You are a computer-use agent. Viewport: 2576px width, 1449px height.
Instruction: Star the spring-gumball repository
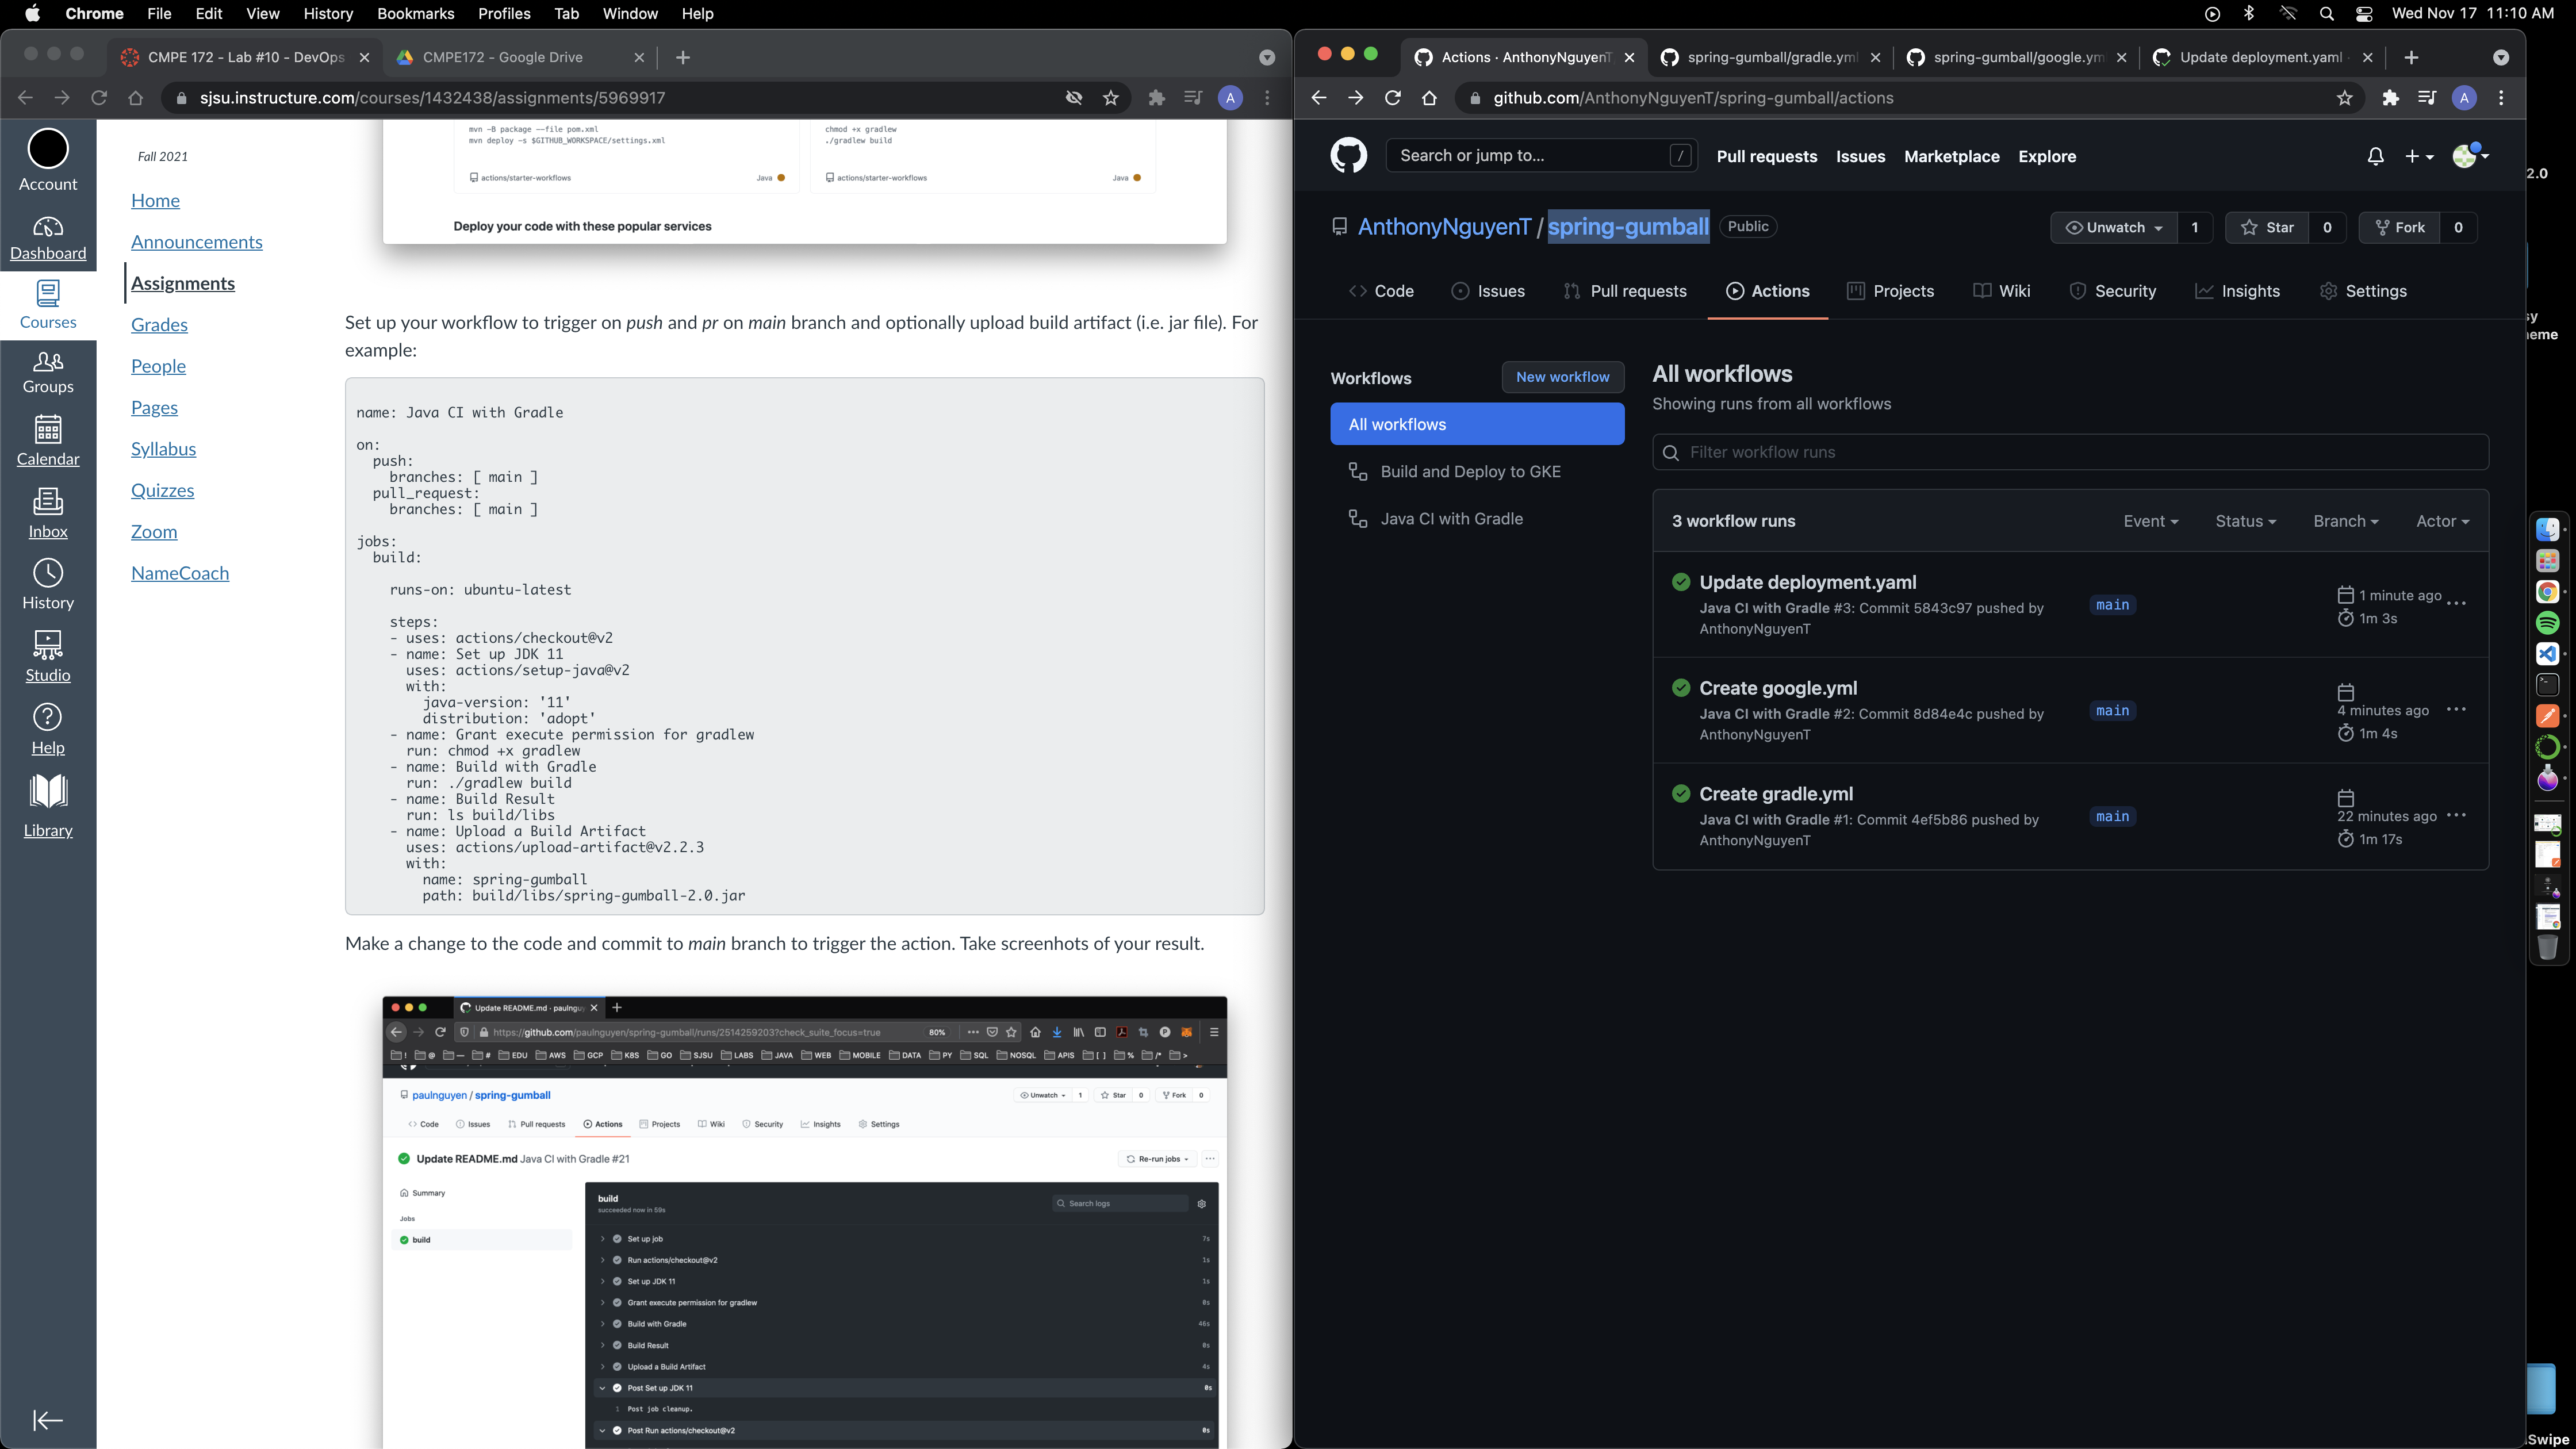(2268, 227)
